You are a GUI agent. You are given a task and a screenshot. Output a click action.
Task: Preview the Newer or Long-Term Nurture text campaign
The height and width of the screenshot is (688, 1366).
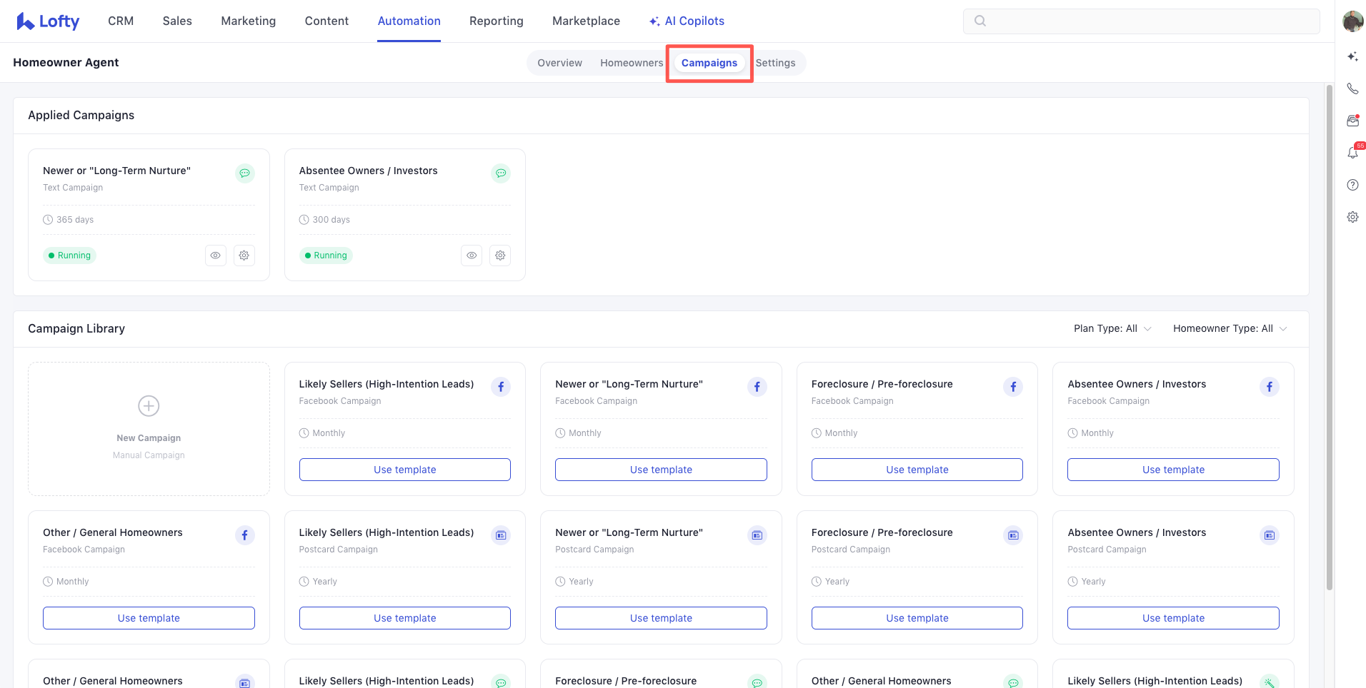point(215,256)
